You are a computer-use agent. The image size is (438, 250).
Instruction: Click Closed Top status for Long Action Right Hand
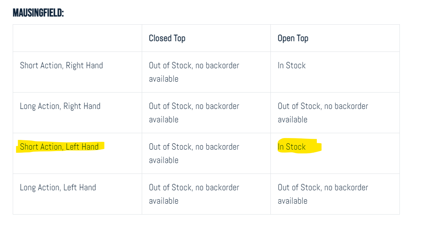point(194,113)
